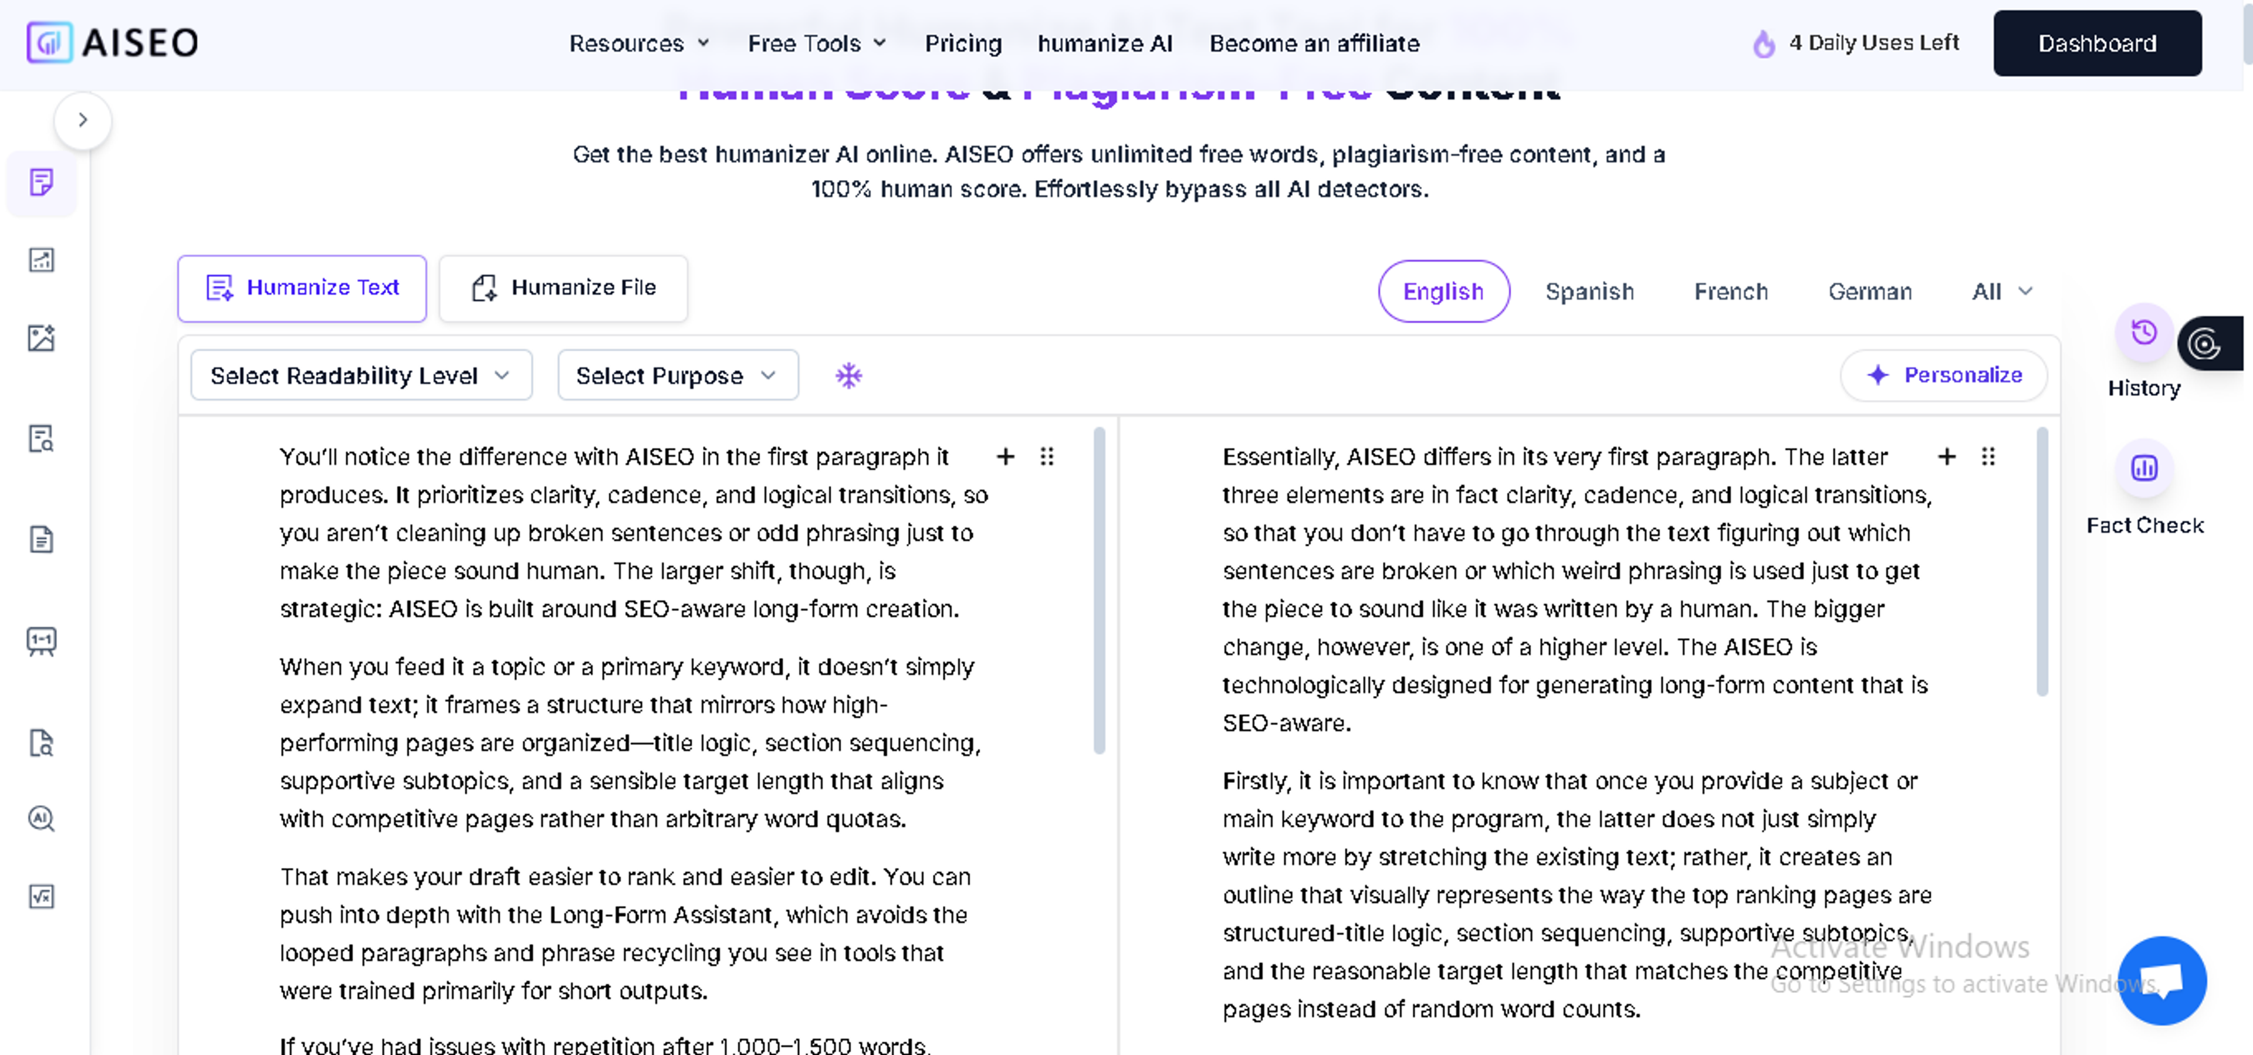Switch to the Humanize Text tab
Image resolution: width=2253 pixels, height=1055 pixels.
coord(302,287)
